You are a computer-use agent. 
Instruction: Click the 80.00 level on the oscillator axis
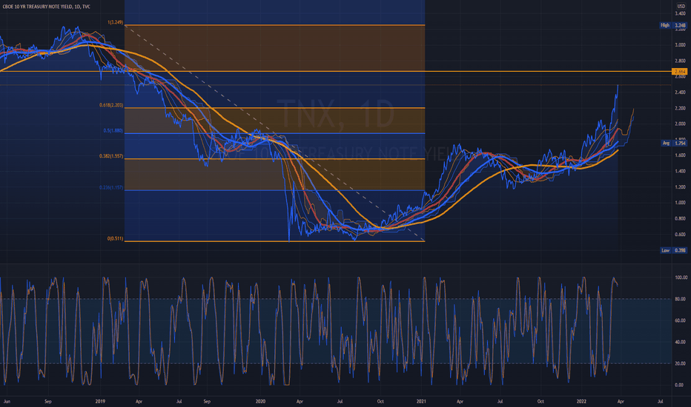681,299
